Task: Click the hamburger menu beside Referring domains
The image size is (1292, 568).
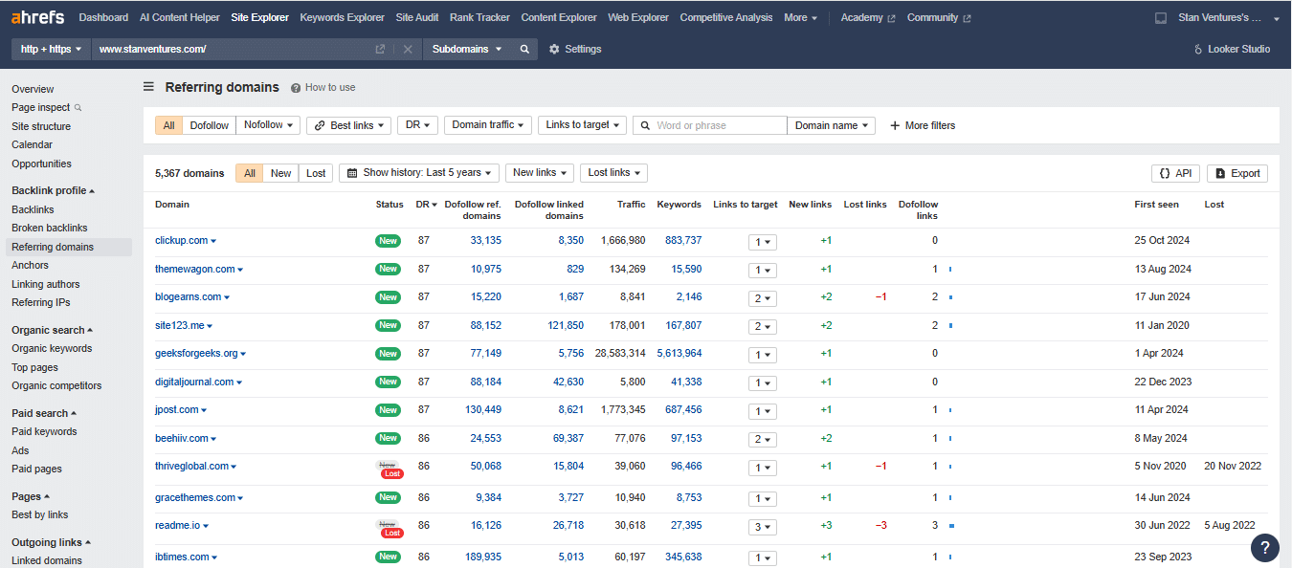Action: tap(148, 87)
